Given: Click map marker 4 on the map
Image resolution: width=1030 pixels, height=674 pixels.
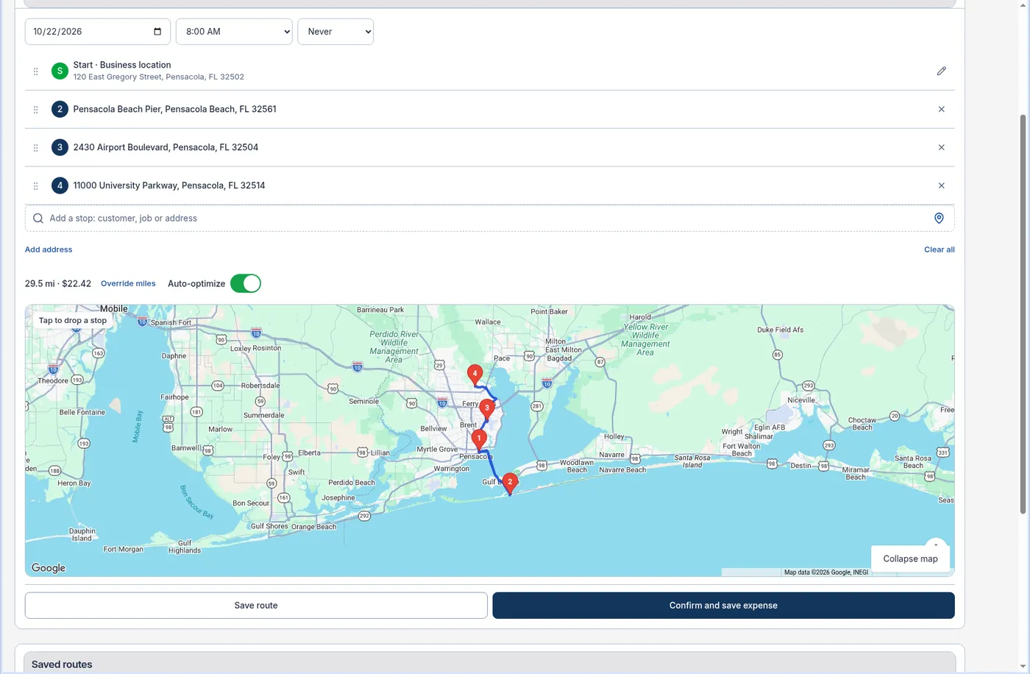Looking at the screenshot, I should tap(475, 375).
